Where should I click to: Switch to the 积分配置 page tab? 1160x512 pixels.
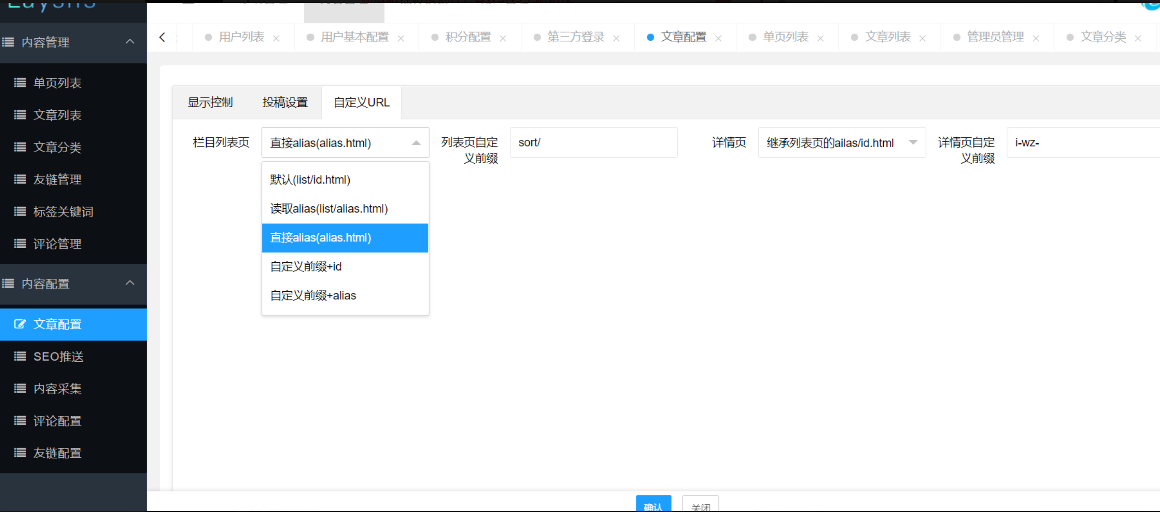[x=468, y=37]
